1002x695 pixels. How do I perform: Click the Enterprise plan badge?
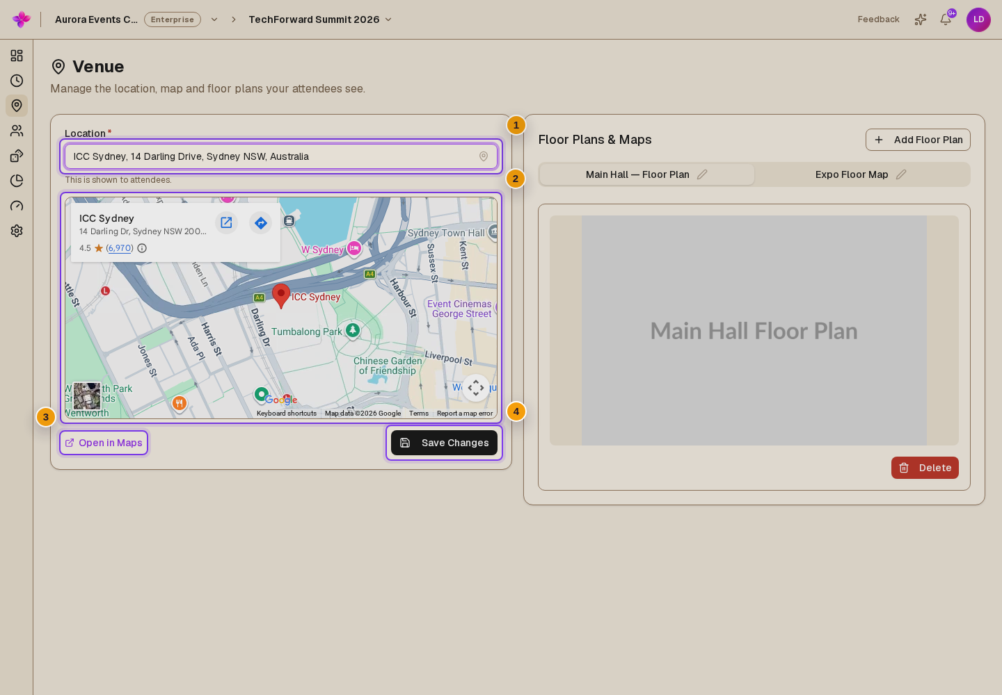coord(173,19)
